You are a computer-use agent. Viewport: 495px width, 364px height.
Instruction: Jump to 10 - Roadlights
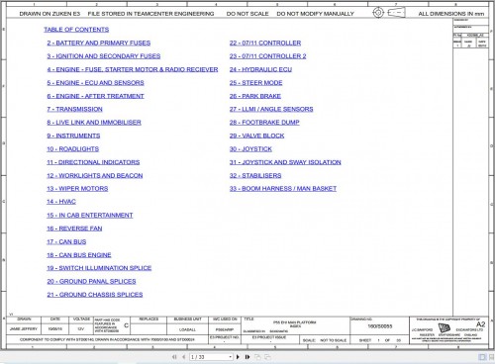click(73, 149)
